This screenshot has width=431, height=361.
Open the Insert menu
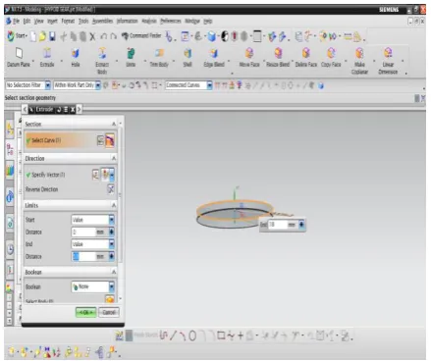click(x=52, y=22)
